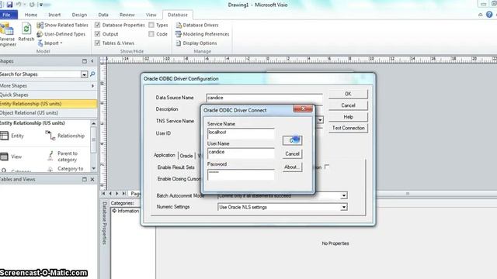The width and height of the screenshot is (497, 279).
Task: Go to first page tab arrow
Action: pyautogui.click(x=103, y=193)
